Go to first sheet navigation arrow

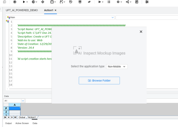[x=5, y=117]
